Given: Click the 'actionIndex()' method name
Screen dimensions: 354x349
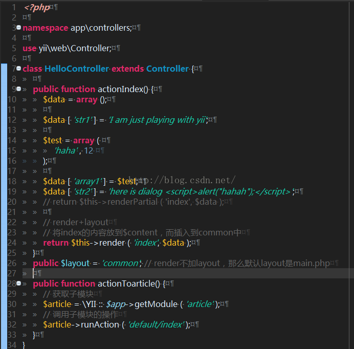Looking at the screenshot, I should [123, 89].
